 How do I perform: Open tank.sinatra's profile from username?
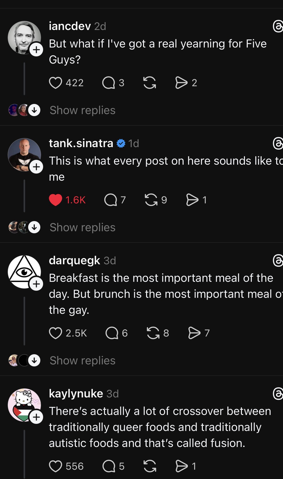point(81,143)
